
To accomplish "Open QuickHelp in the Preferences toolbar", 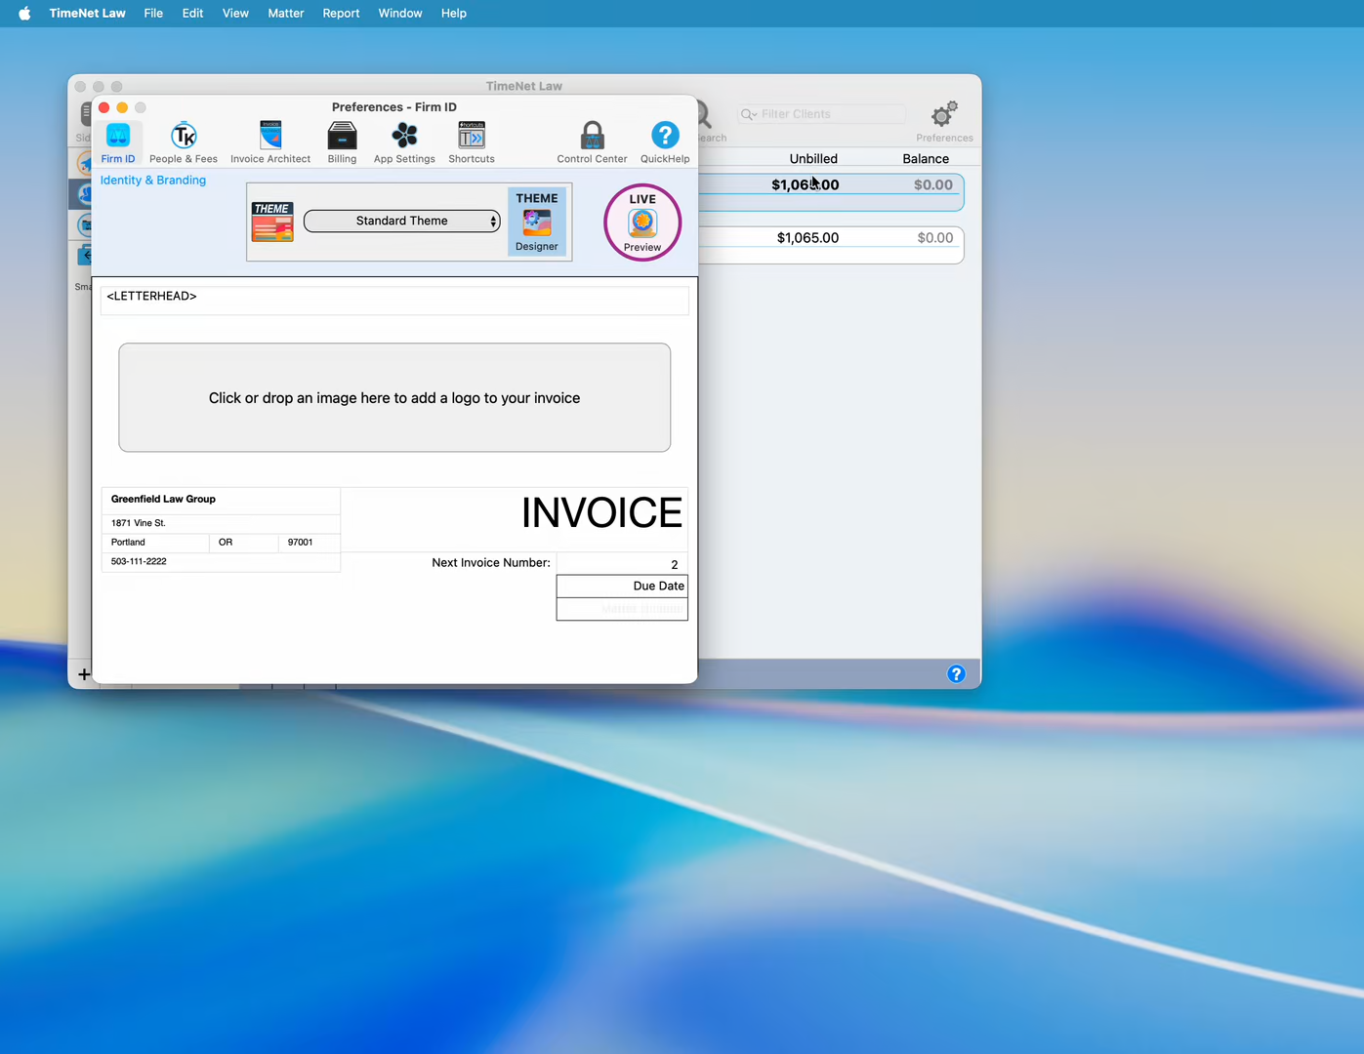I will point(665,142).
